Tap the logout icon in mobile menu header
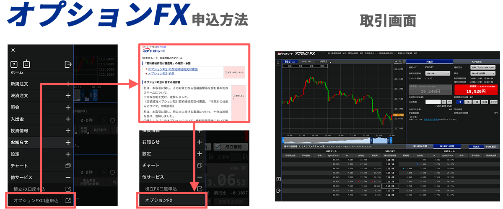 [x=68, y=64]
